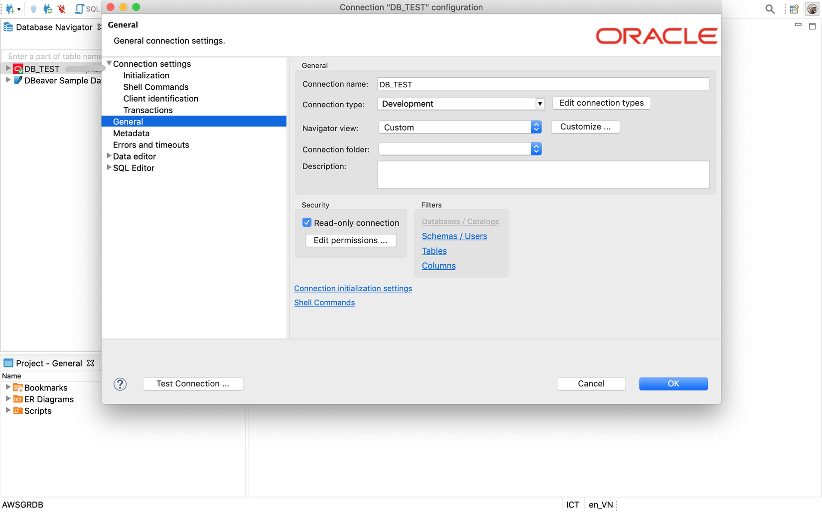Select the Bookmarks folder icon
The width and height of the screenshot is (822, 514).
(x=18, y=387)
